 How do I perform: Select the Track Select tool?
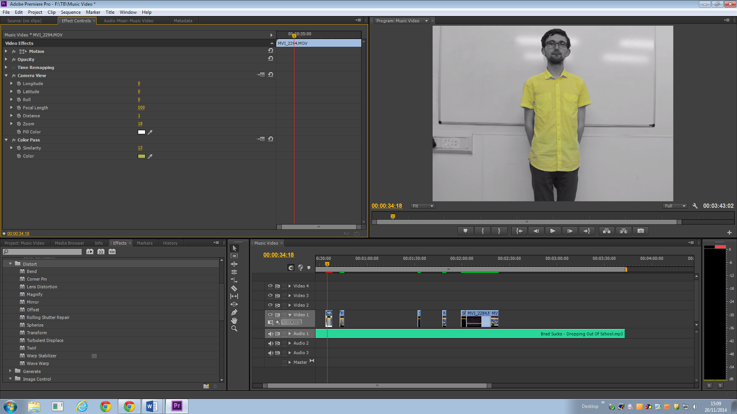(x=234, y=256)
